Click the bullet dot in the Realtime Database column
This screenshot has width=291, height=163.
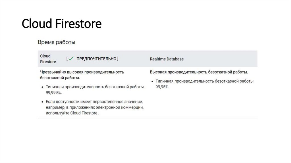tap(152, 81)
